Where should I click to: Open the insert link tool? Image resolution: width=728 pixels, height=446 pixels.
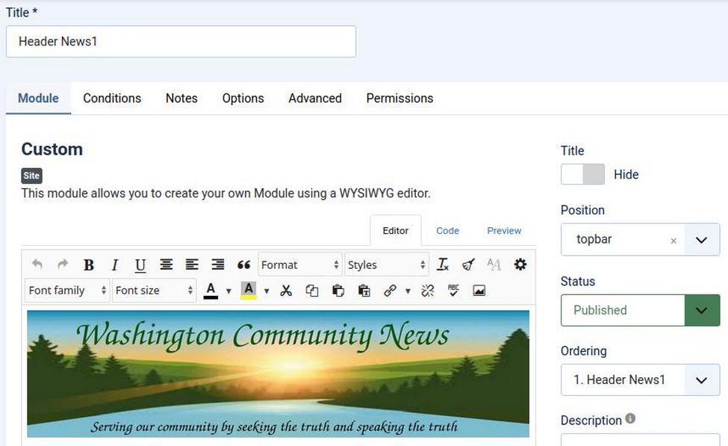coord(390,291)
